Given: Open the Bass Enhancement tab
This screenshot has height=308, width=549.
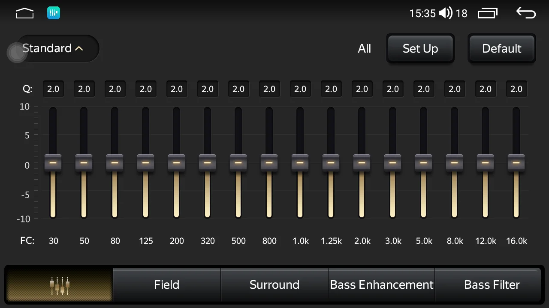Looking at the screenshot, I should (x=382, y=285).
